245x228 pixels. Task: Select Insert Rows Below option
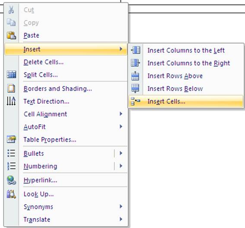coord(186,89)
